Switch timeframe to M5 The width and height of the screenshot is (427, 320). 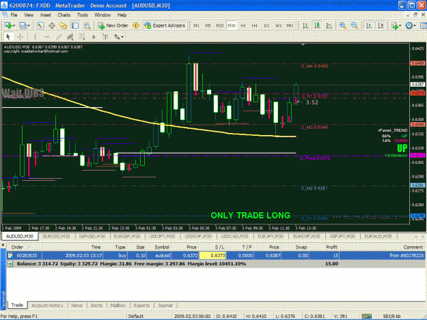[208, 25]
